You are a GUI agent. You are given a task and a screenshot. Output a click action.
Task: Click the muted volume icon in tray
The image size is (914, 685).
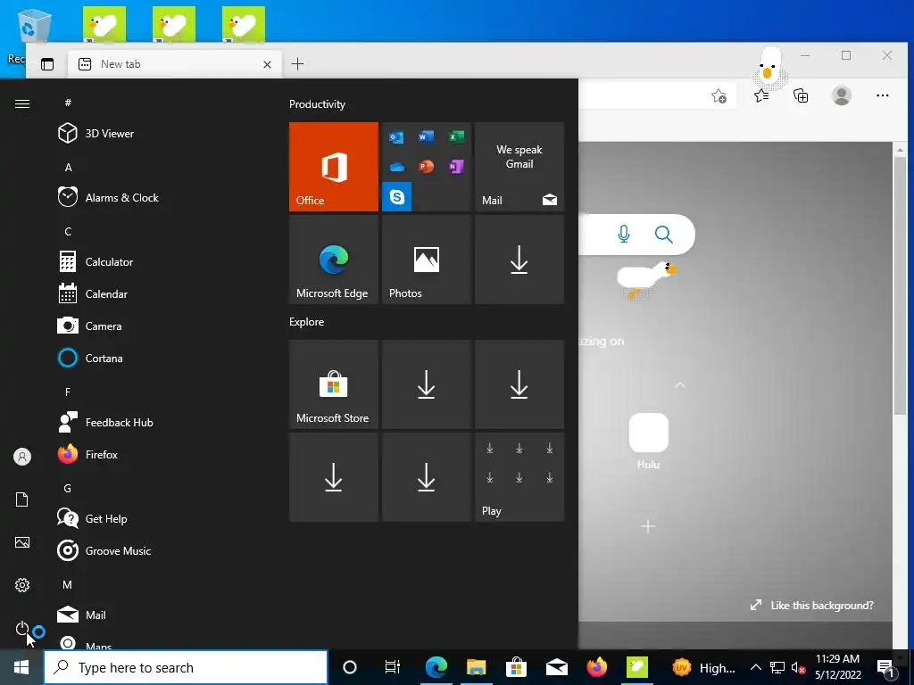point(798,667)
